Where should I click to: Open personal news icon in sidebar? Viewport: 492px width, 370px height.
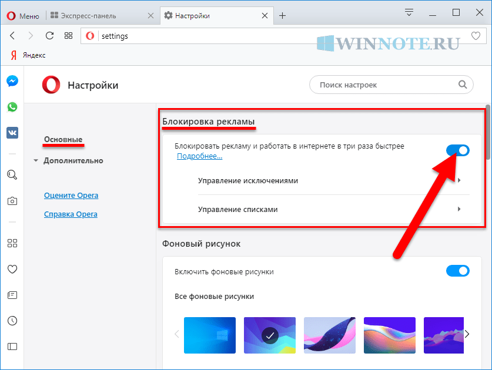coord(12,295)
